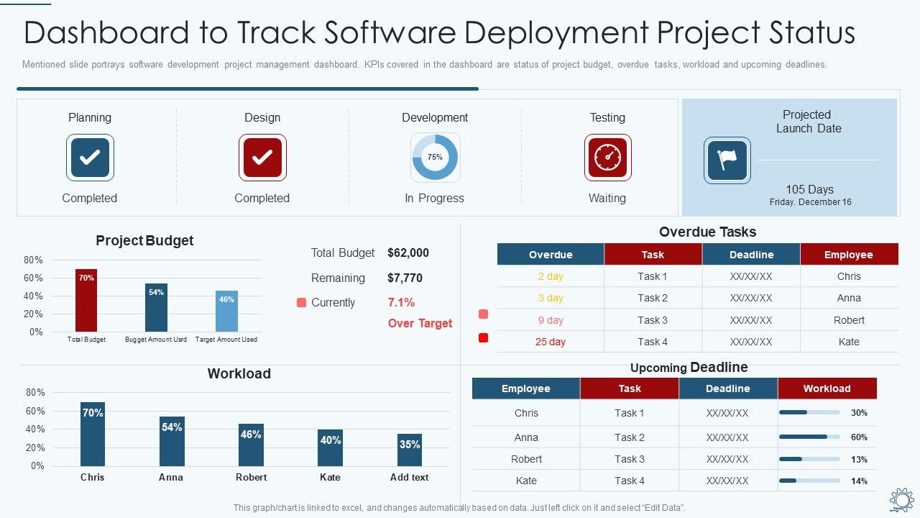Select Chris 70% workload bar
This screenshot has height=518, width=920.
[93, 435]
